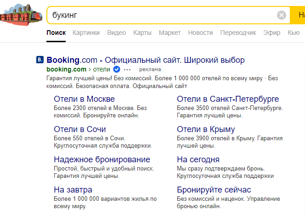The image size is (305, 215).
Task: Click text 'Более 3500 отелей Санкт-Петербурге.'
Action: (230, 108)
